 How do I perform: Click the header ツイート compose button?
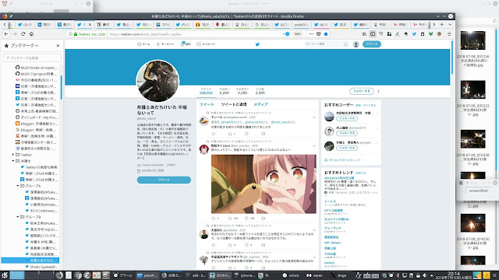(x=372, y=44)
